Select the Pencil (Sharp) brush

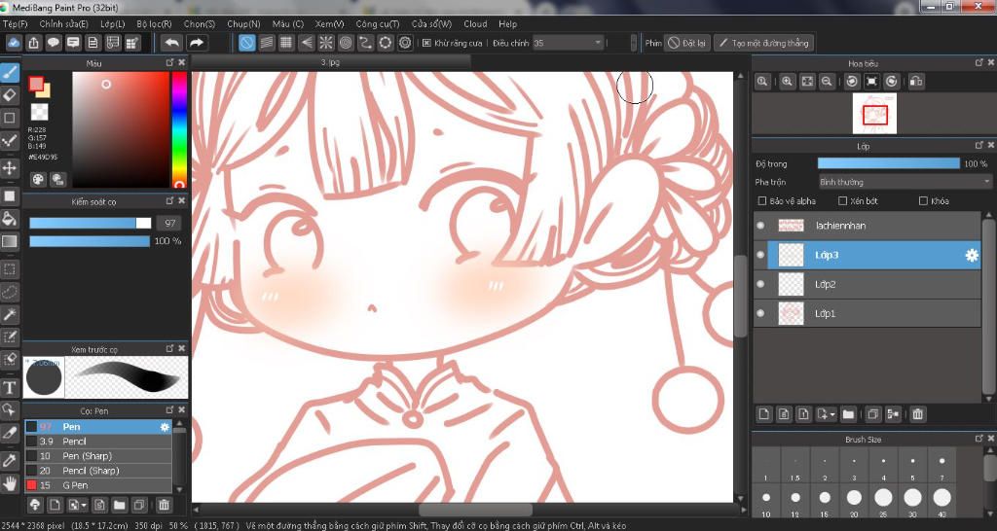[x=98, y=471]
